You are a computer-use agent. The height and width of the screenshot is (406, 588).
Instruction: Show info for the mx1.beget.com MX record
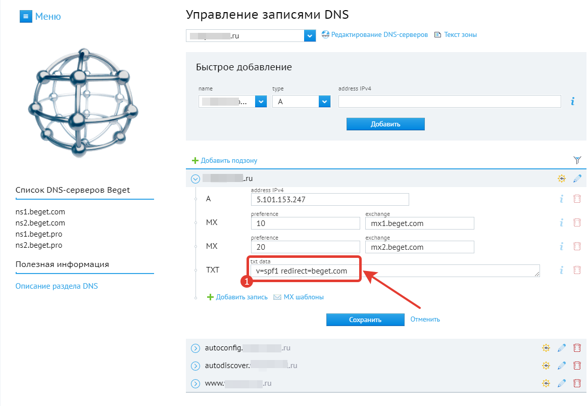coord(561,222)
